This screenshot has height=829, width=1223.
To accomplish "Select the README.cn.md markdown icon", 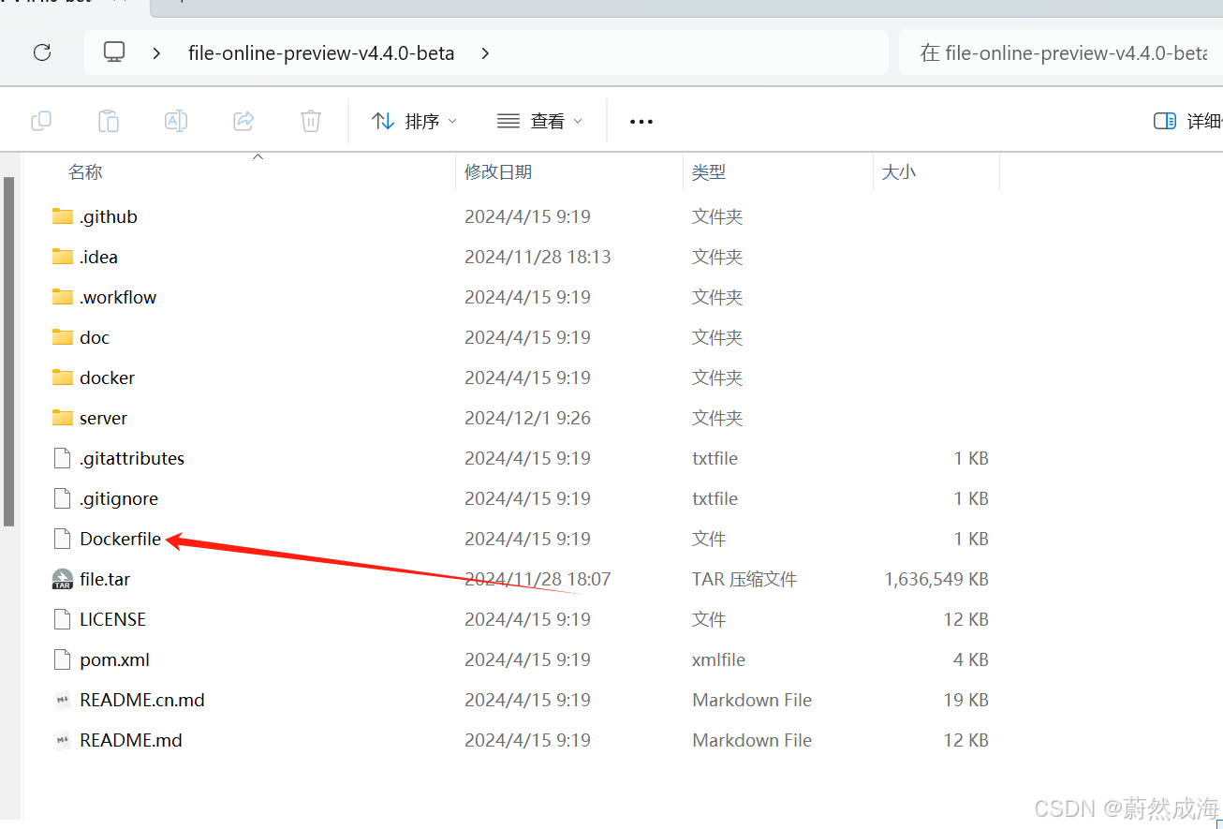I will (63, 700).
